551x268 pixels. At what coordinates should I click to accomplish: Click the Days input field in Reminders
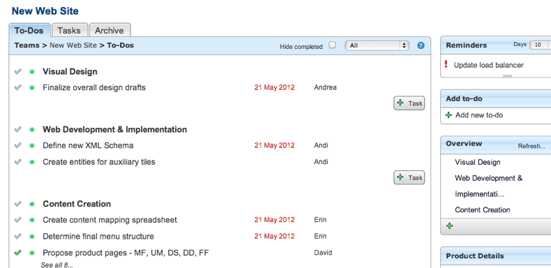[540, 45]
